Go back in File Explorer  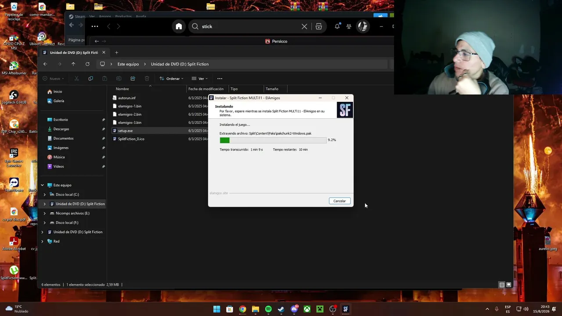(45, 64)
